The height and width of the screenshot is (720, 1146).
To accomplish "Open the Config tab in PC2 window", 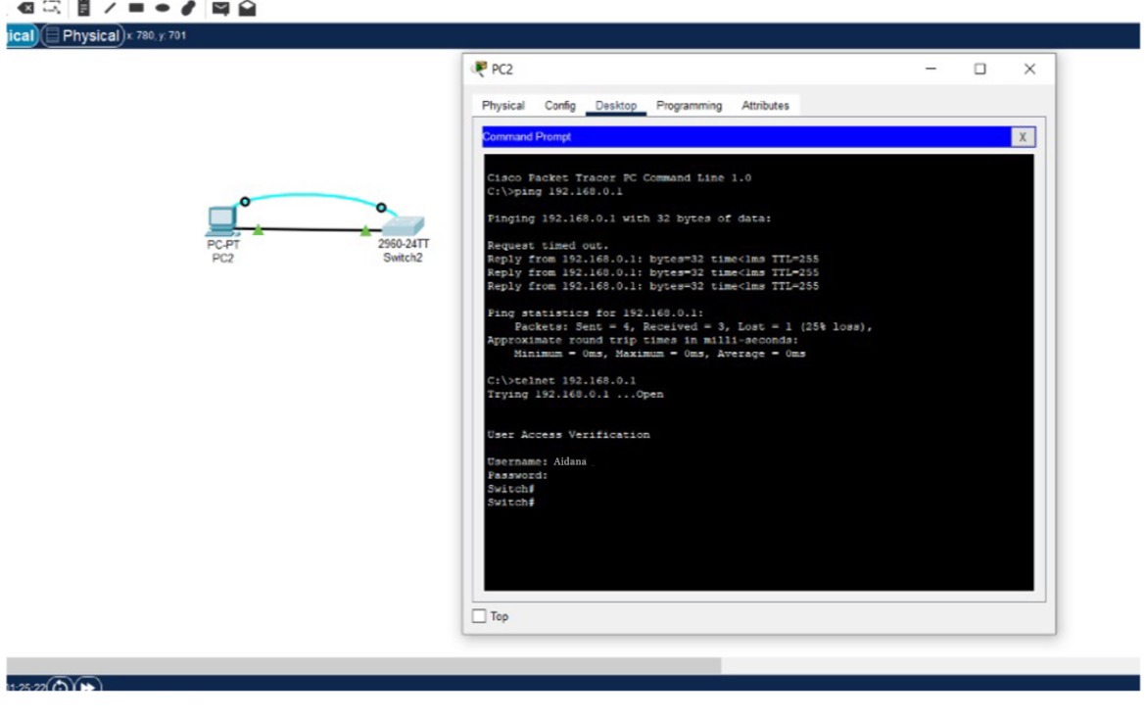I will (x=560, y=105).
